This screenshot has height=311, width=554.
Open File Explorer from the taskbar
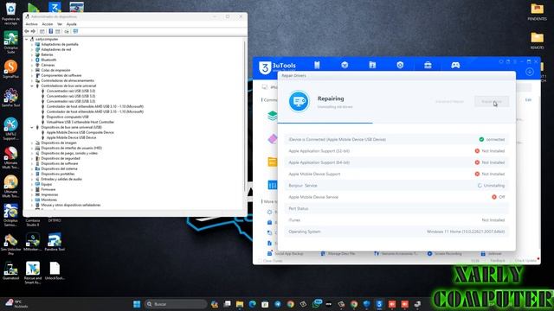pos(240,304)
